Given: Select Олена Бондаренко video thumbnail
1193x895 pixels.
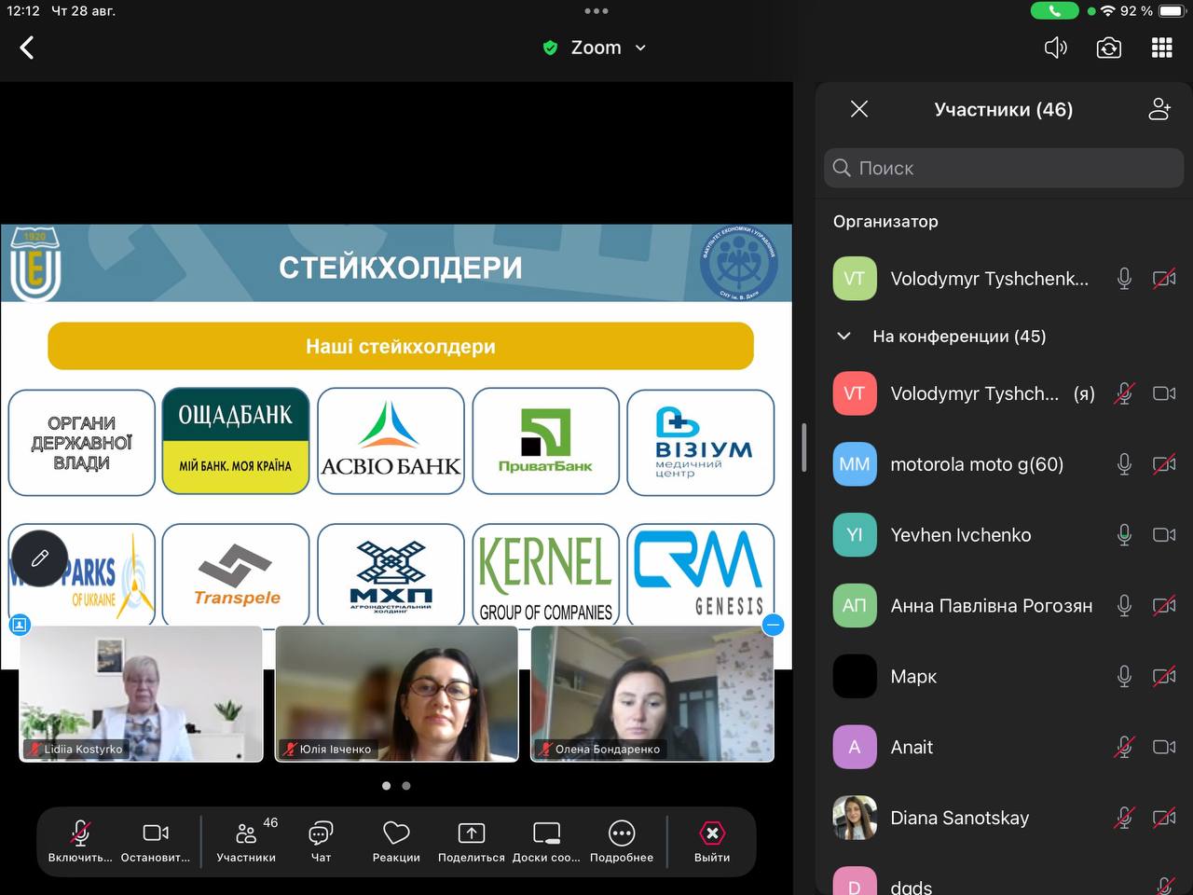Looking at the screenshot, I should pyautogui.click(x=652, y=694).
